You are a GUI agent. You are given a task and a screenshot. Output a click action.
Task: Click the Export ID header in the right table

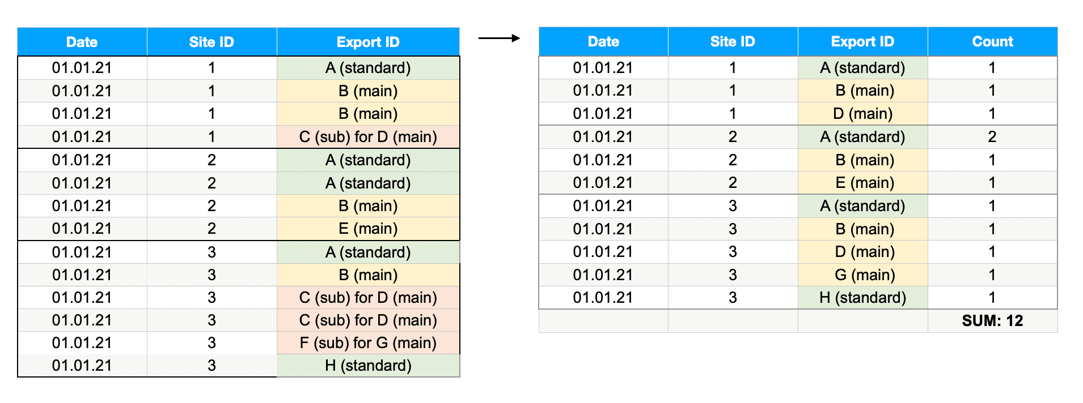tap(862, 41)
